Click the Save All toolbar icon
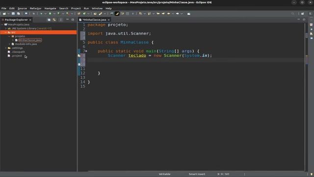 pyautogui.click(x=18, y=14)
